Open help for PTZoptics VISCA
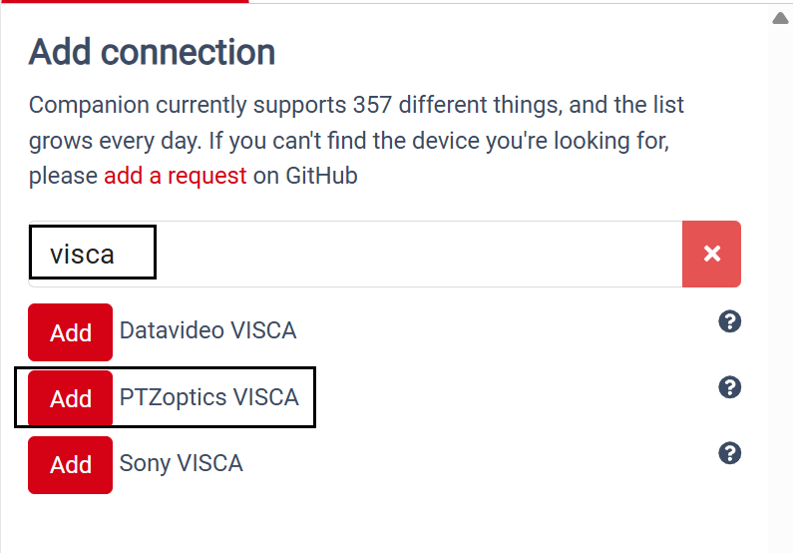The height and width of the screenshot is (554, 793). [x=730, y=387]
